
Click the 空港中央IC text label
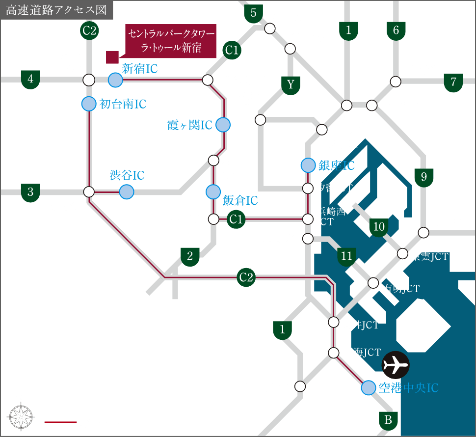[x=409, y=388]
